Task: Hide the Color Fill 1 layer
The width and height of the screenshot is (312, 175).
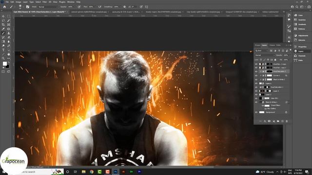Action: [256, 98]
